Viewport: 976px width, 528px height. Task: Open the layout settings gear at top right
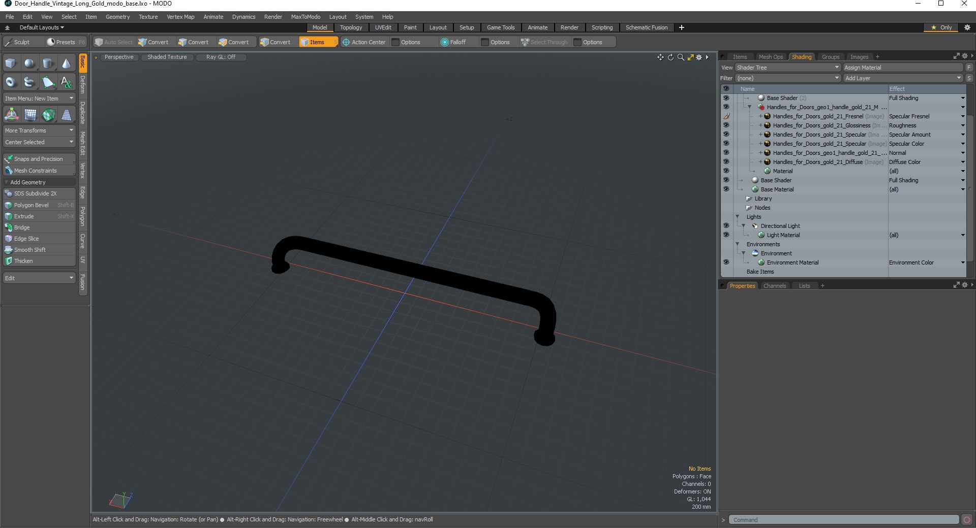[x=967, y=27]
